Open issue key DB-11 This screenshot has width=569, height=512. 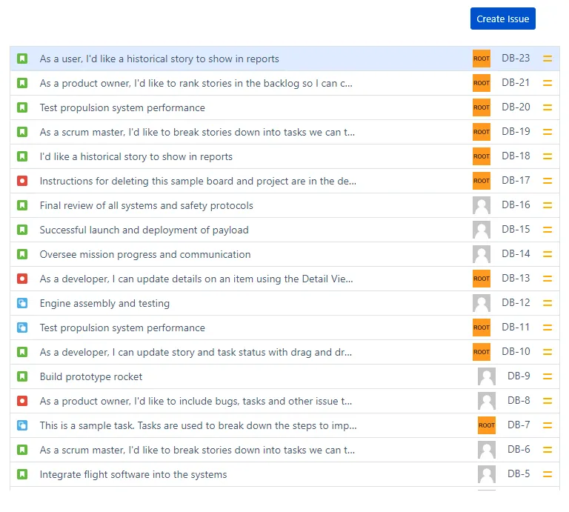tap(516, 327)
